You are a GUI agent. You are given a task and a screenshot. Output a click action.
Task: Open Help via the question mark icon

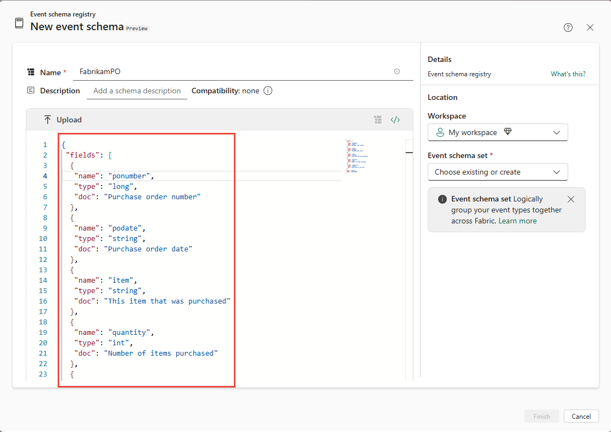[568, 27]
